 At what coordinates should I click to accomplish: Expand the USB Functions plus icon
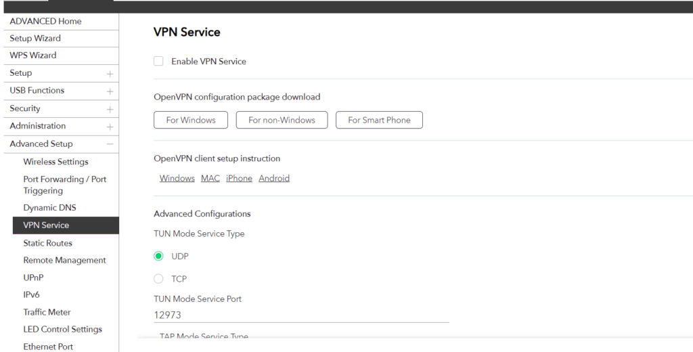pyautogui.click(x=110, y=91)
